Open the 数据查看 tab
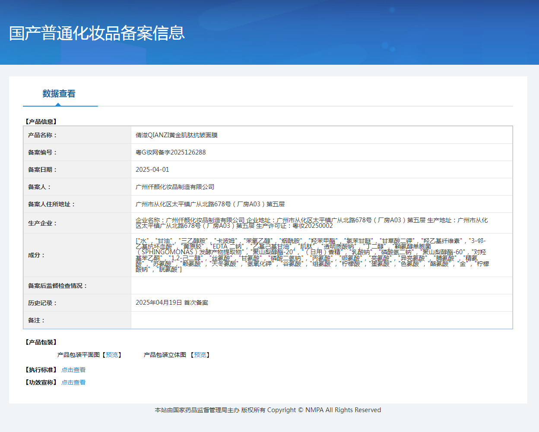The width and height of the screenshot is (539, 432). pos(59,94)
